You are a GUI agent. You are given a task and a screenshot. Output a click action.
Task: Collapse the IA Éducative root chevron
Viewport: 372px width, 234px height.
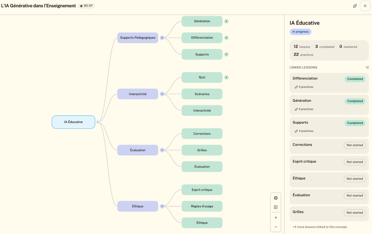[98, 122]
